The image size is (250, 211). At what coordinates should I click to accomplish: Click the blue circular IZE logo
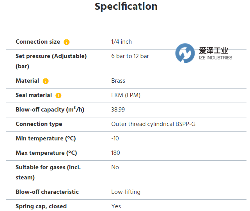pos(185,53)
